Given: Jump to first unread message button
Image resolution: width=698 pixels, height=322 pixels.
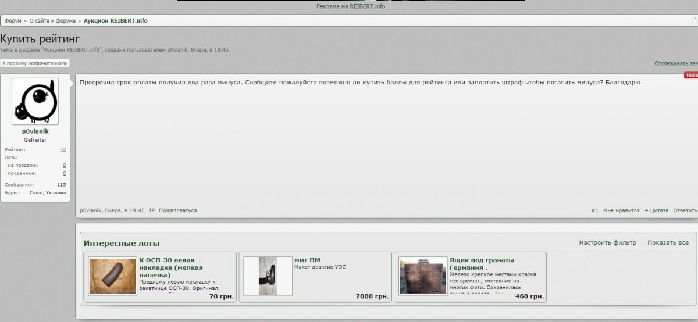Looking at the screenshot, I should click(x=35, y=63).
